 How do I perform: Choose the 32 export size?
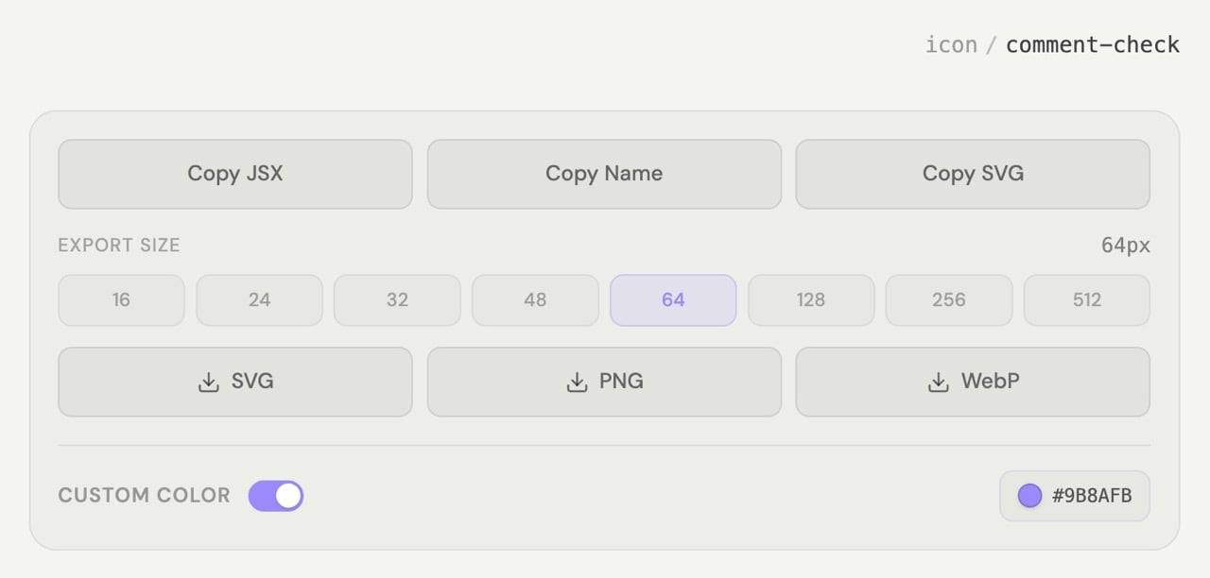point(397,300)
